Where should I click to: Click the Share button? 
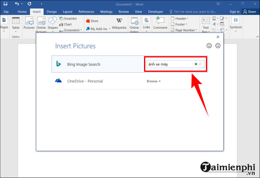pos(250,12)
